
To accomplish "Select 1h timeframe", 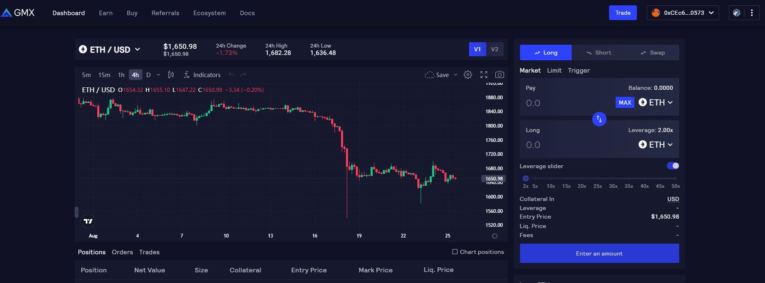I will tap(121, 75).
